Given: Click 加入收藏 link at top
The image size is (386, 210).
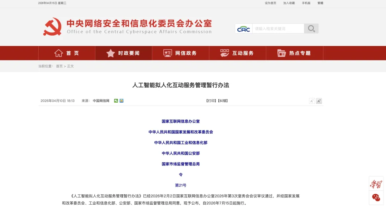Looking at the screenshot, I should tap(289, 3).
